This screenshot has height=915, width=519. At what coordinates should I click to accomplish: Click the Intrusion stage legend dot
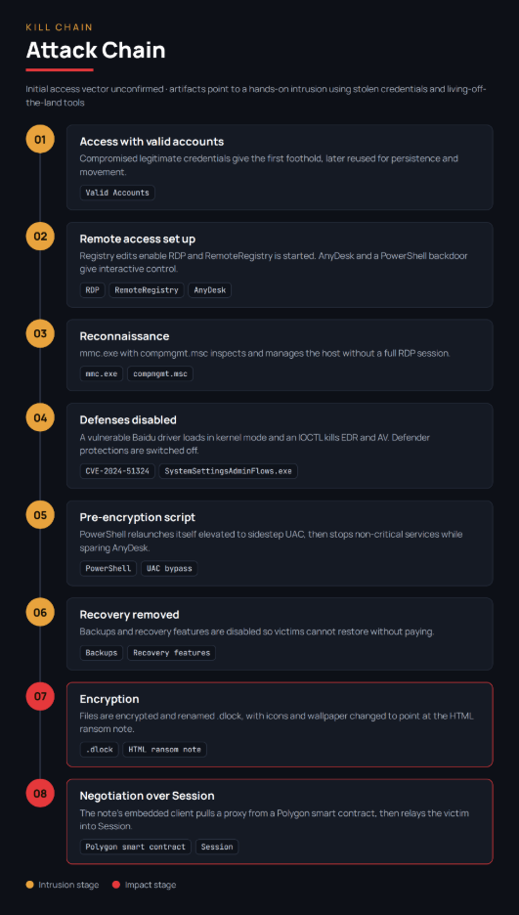coord(29,885)
